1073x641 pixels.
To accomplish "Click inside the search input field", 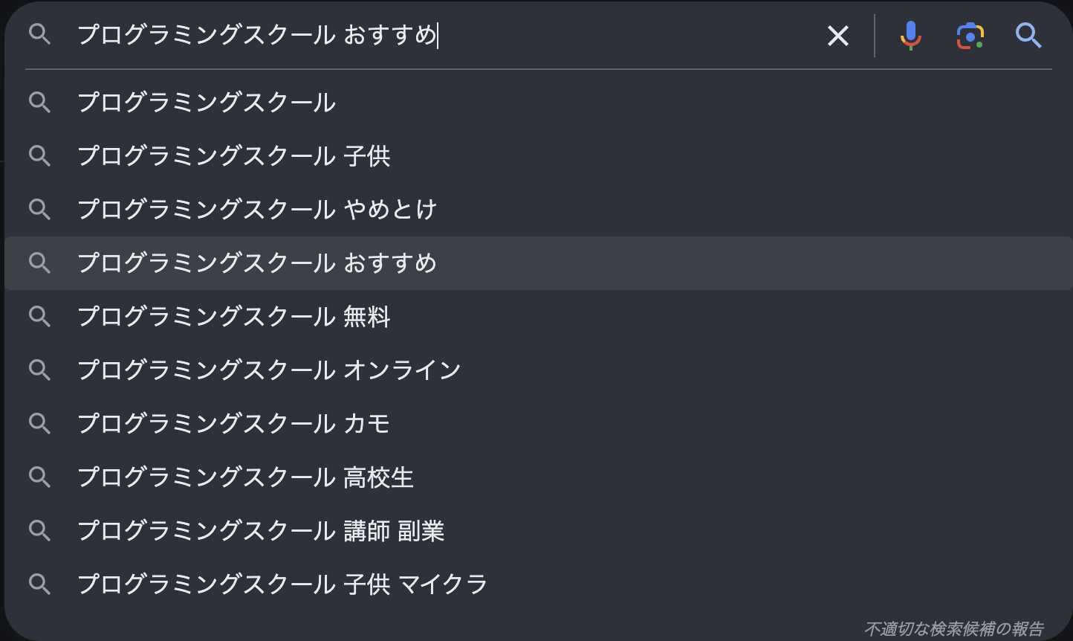I will (446, 35).
